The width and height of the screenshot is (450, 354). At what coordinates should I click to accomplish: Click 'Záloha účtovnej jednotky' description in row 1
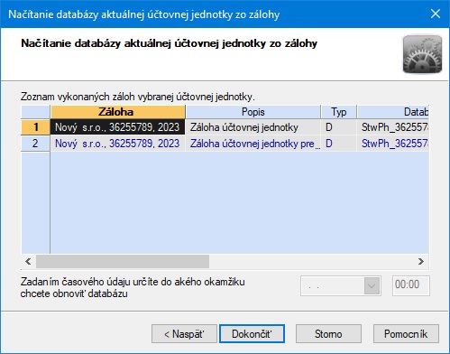(x=253, y=127)
